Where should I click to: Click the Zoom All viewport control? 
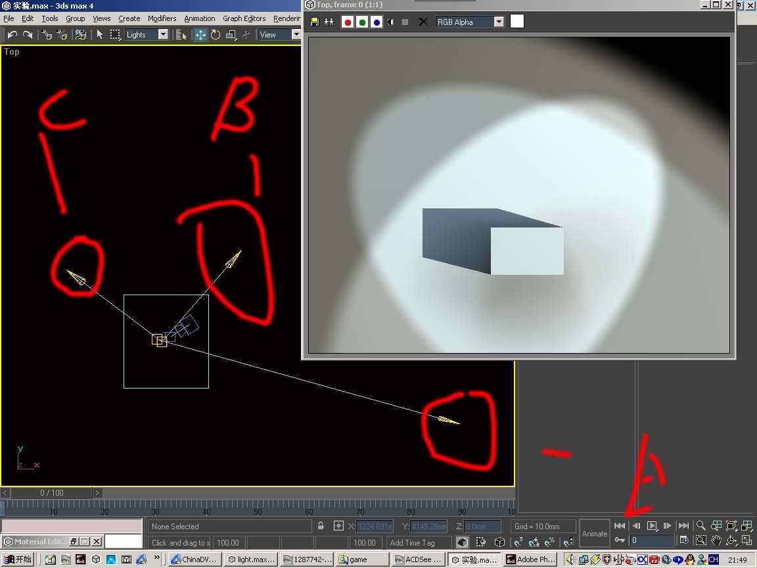(x=716, y=525)
